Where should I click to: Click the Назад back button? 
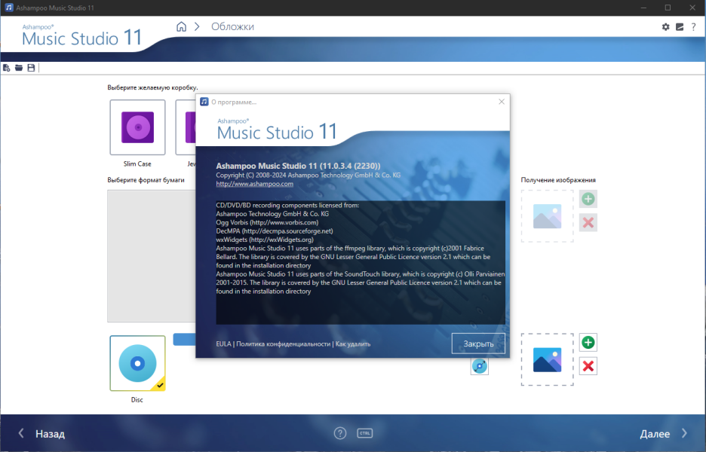42,434
